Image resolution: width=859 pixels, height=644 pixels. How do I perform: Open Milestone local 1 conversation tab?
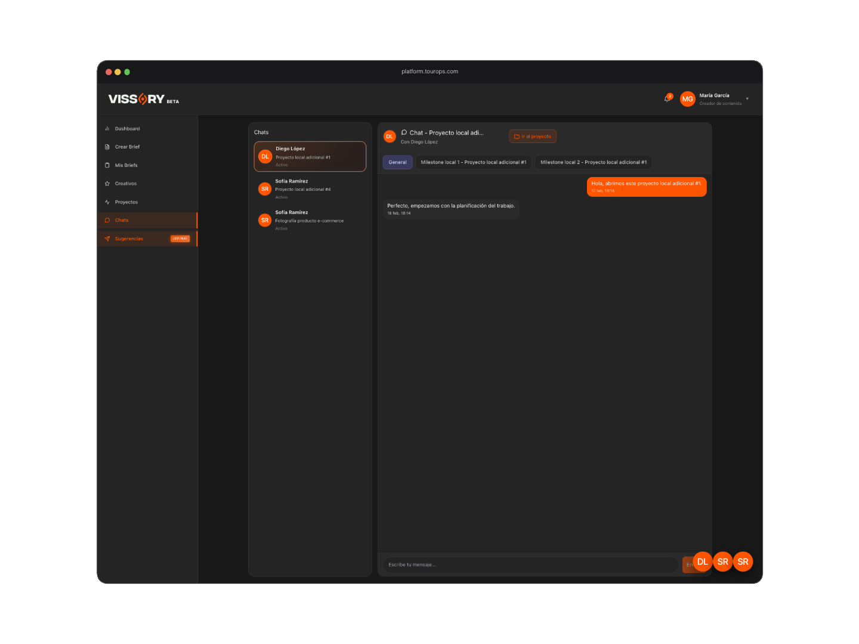pyautogui.click(x=473, y=162)
